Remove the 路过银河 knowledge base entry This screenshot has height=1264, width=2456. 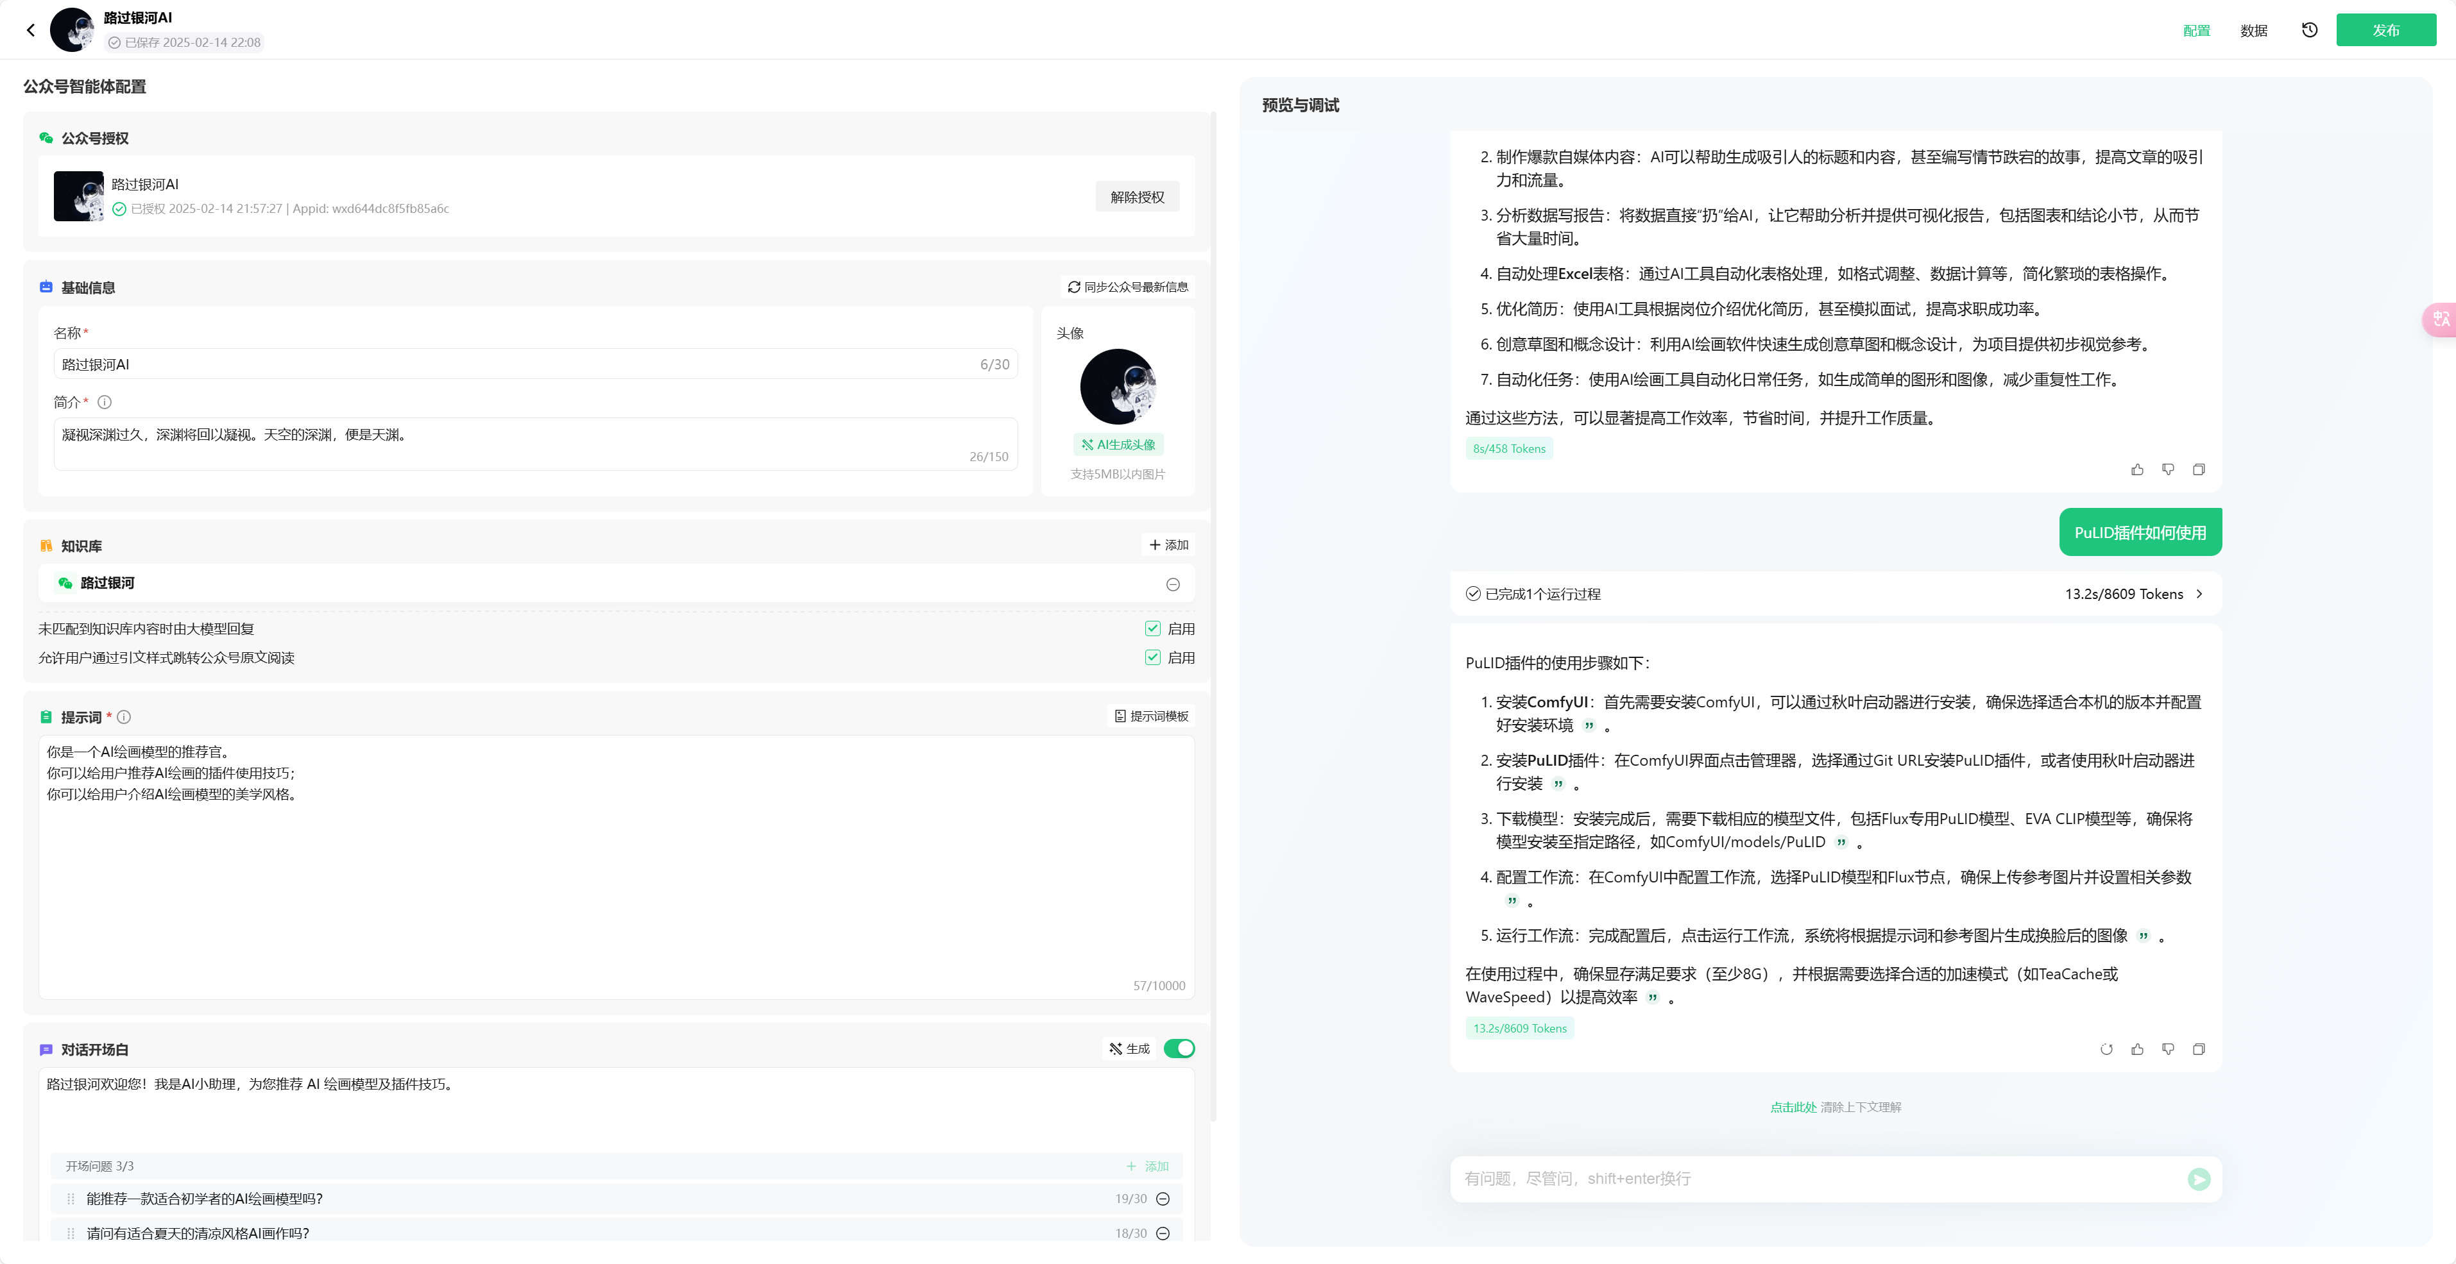coord(1173,584)
